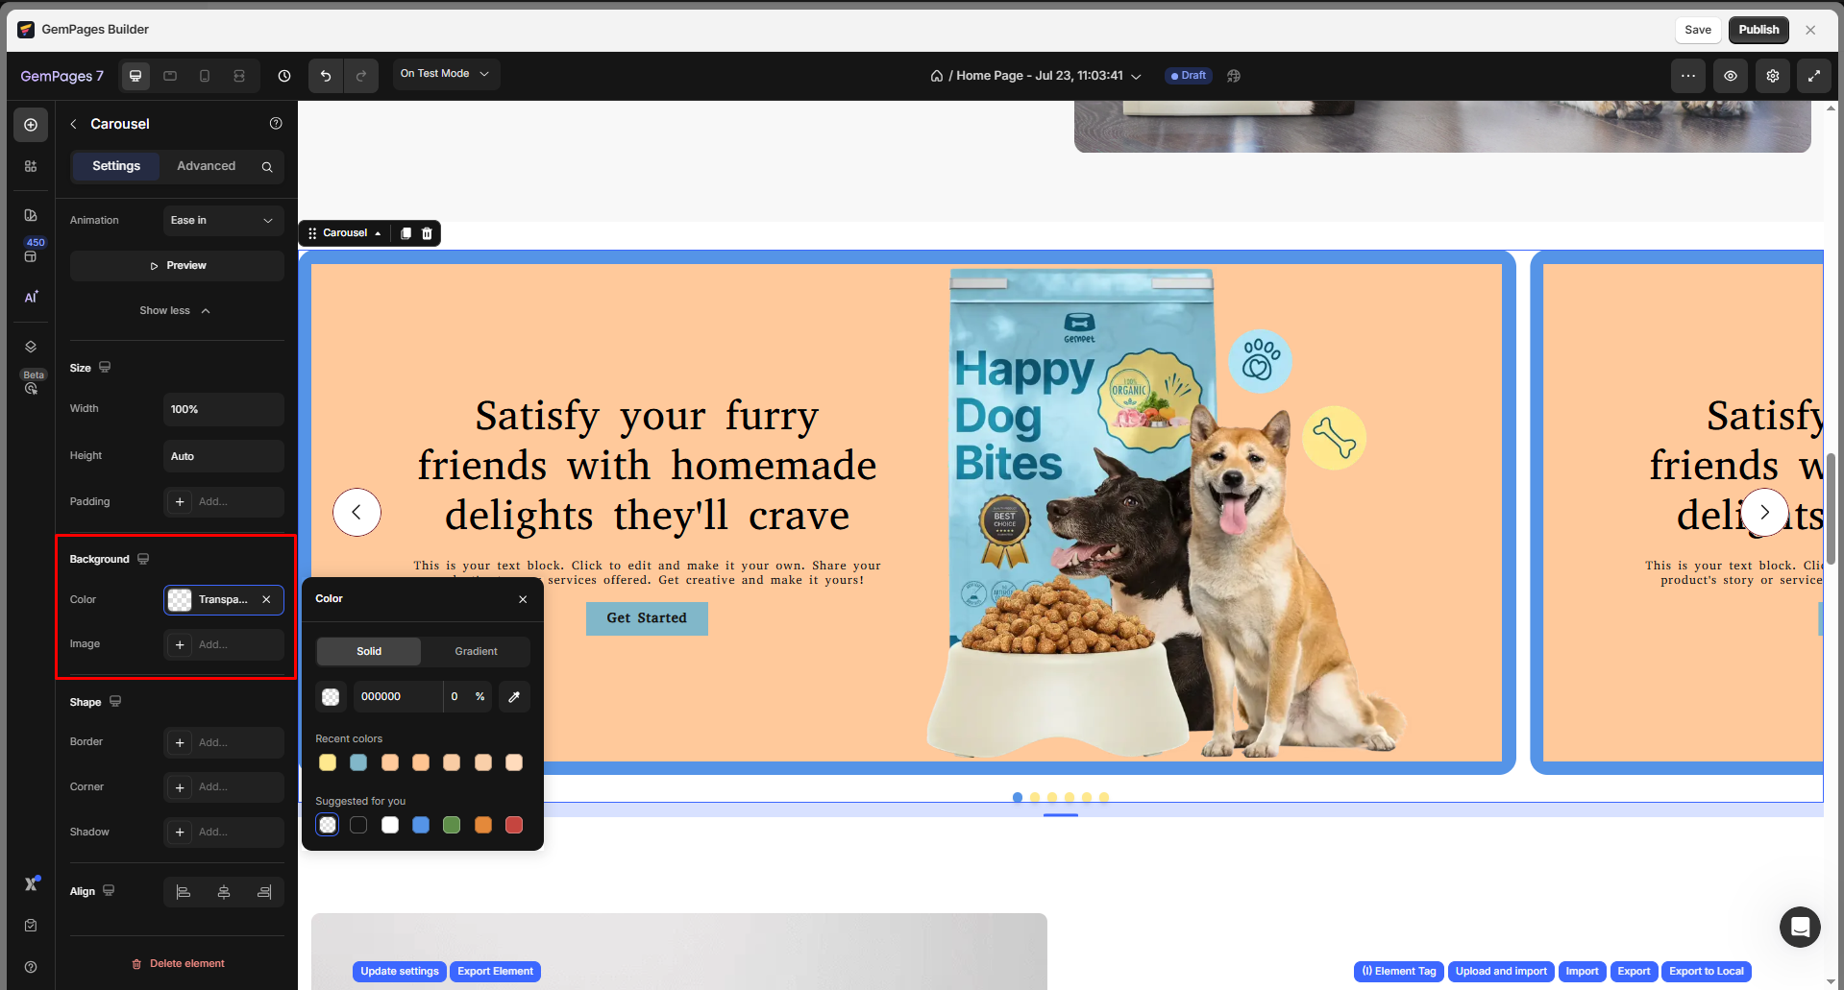Undo the last change
Screen dimensions: 1844x990
click(326, 76)
